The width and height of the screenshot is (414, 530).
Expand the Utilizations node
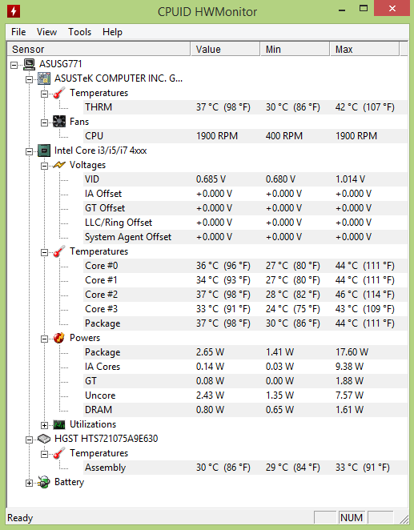44,425
